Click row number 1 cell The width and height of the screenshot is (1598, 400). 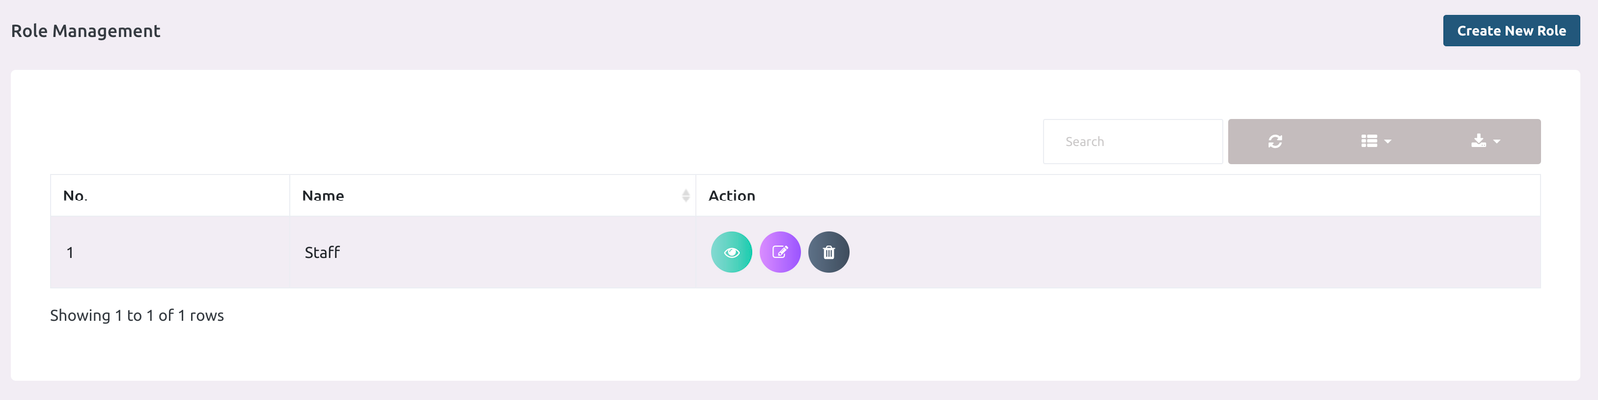point(70,253)
